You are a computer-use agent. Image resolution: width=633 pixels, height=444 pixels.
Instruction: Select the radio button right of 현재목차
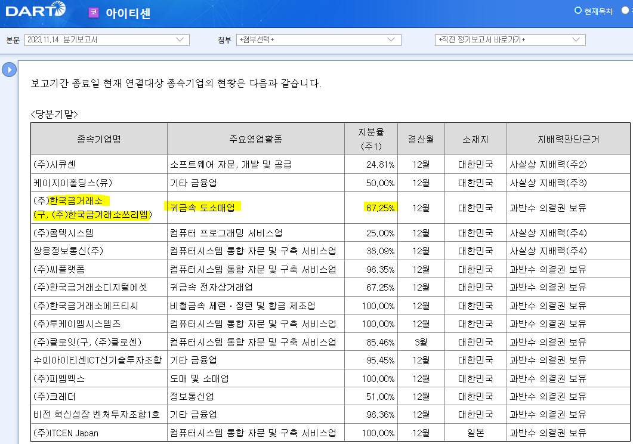tap(625, 10)
